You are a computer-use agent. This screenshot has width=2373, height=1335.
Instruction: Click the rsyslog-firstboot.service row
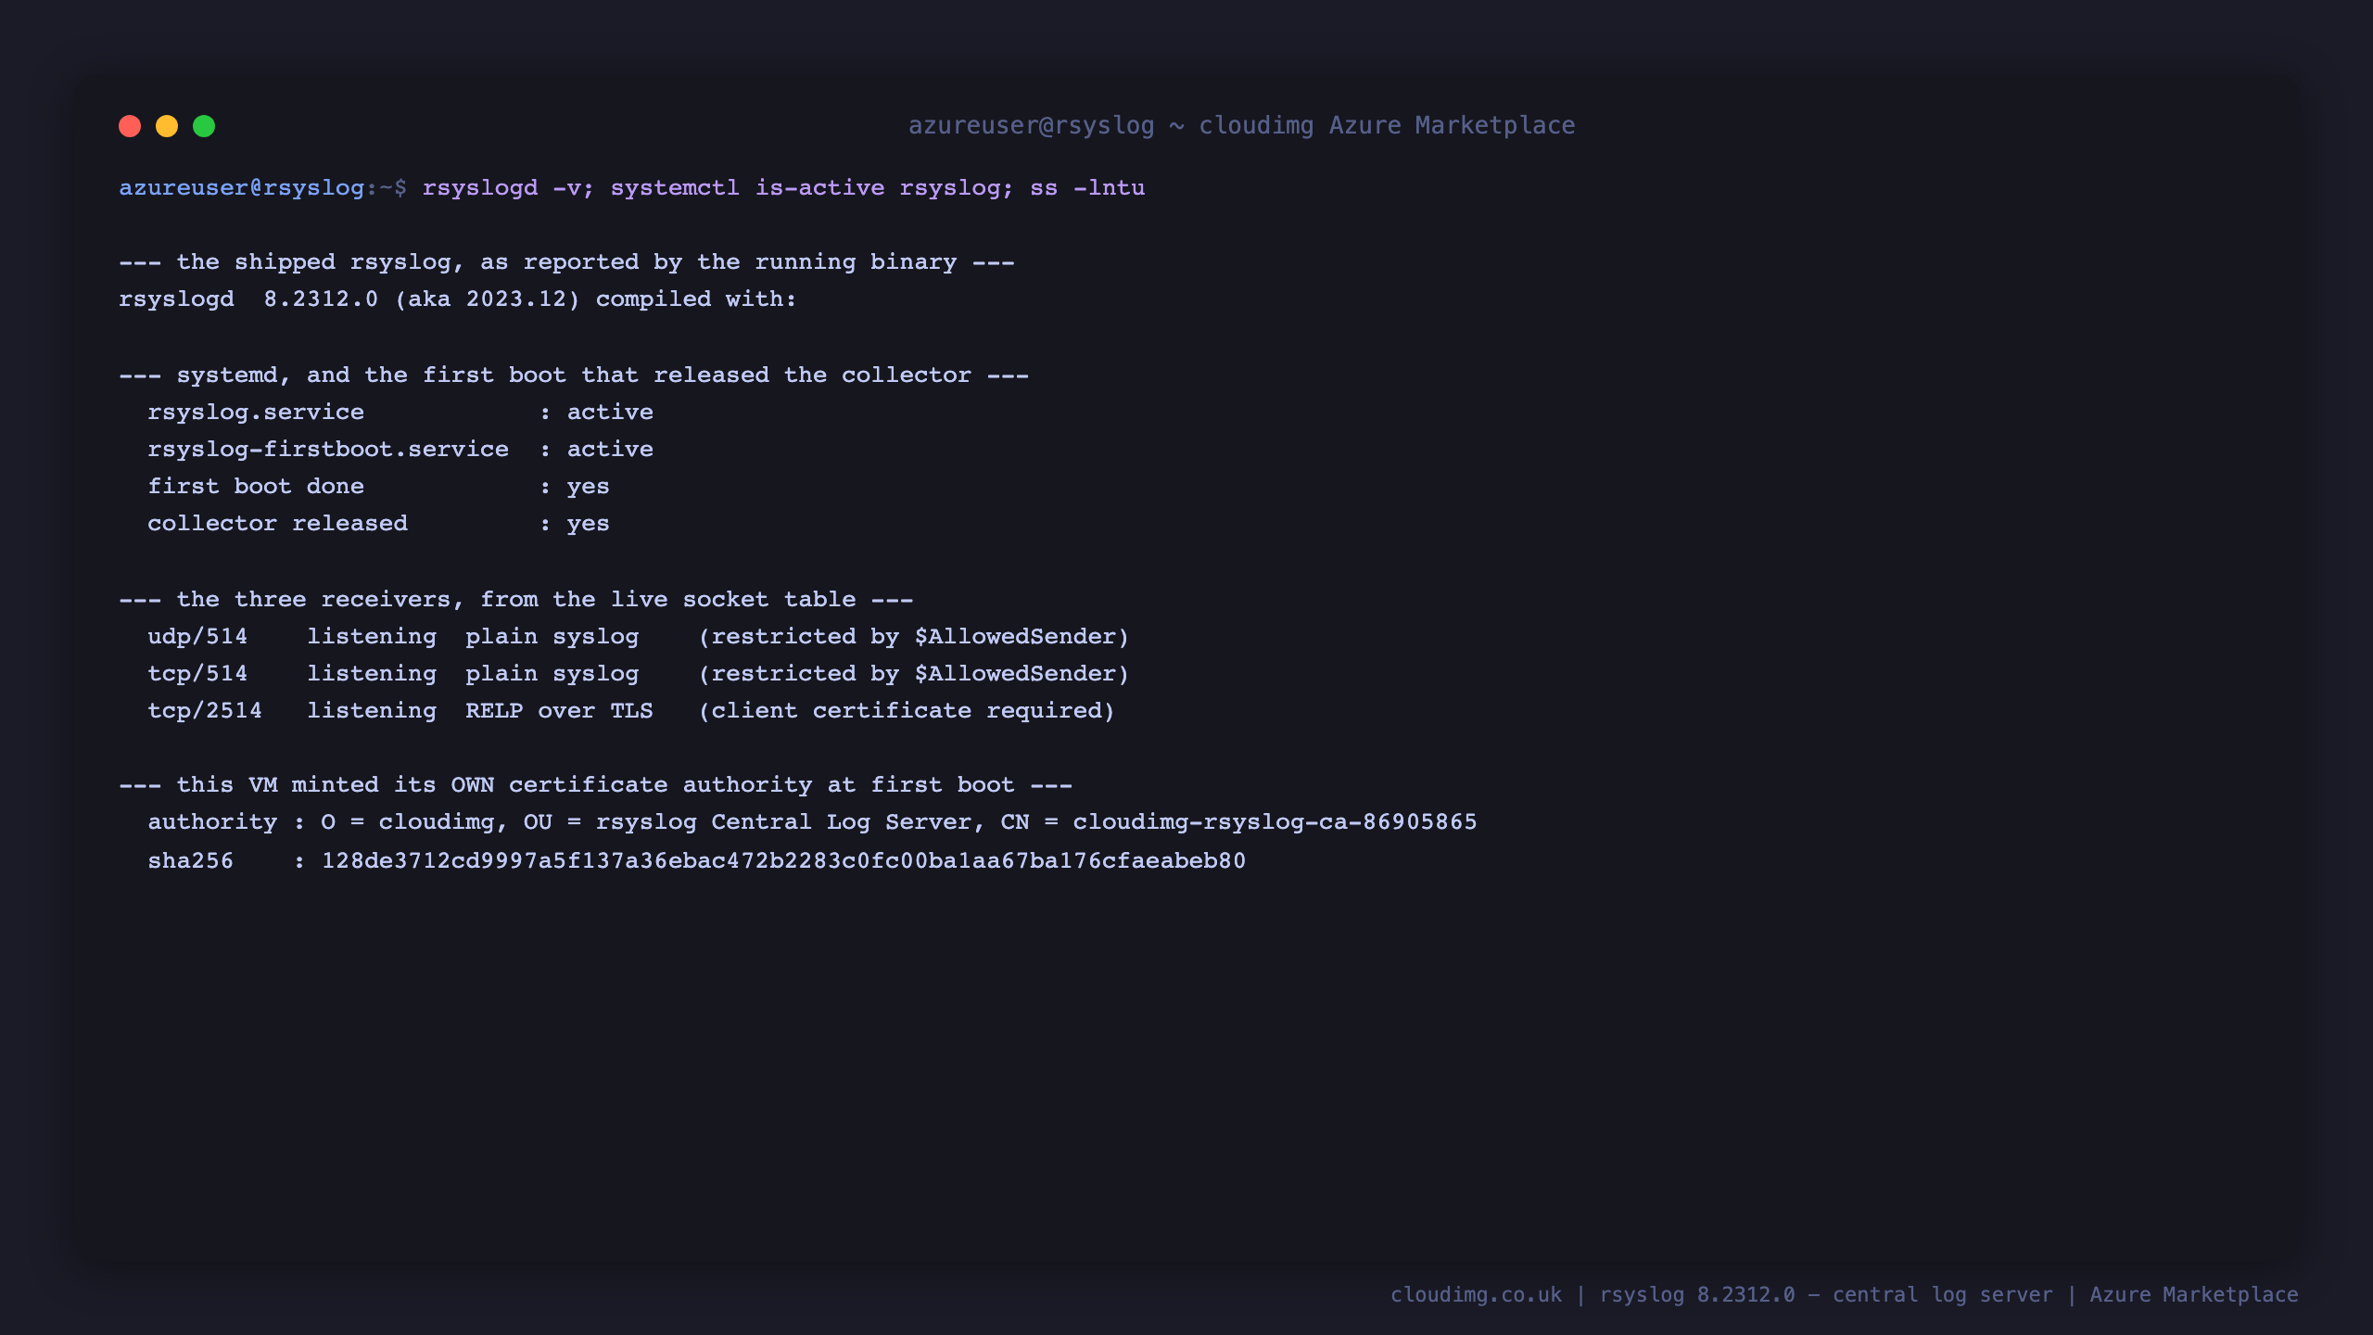(x=400, y=450)
